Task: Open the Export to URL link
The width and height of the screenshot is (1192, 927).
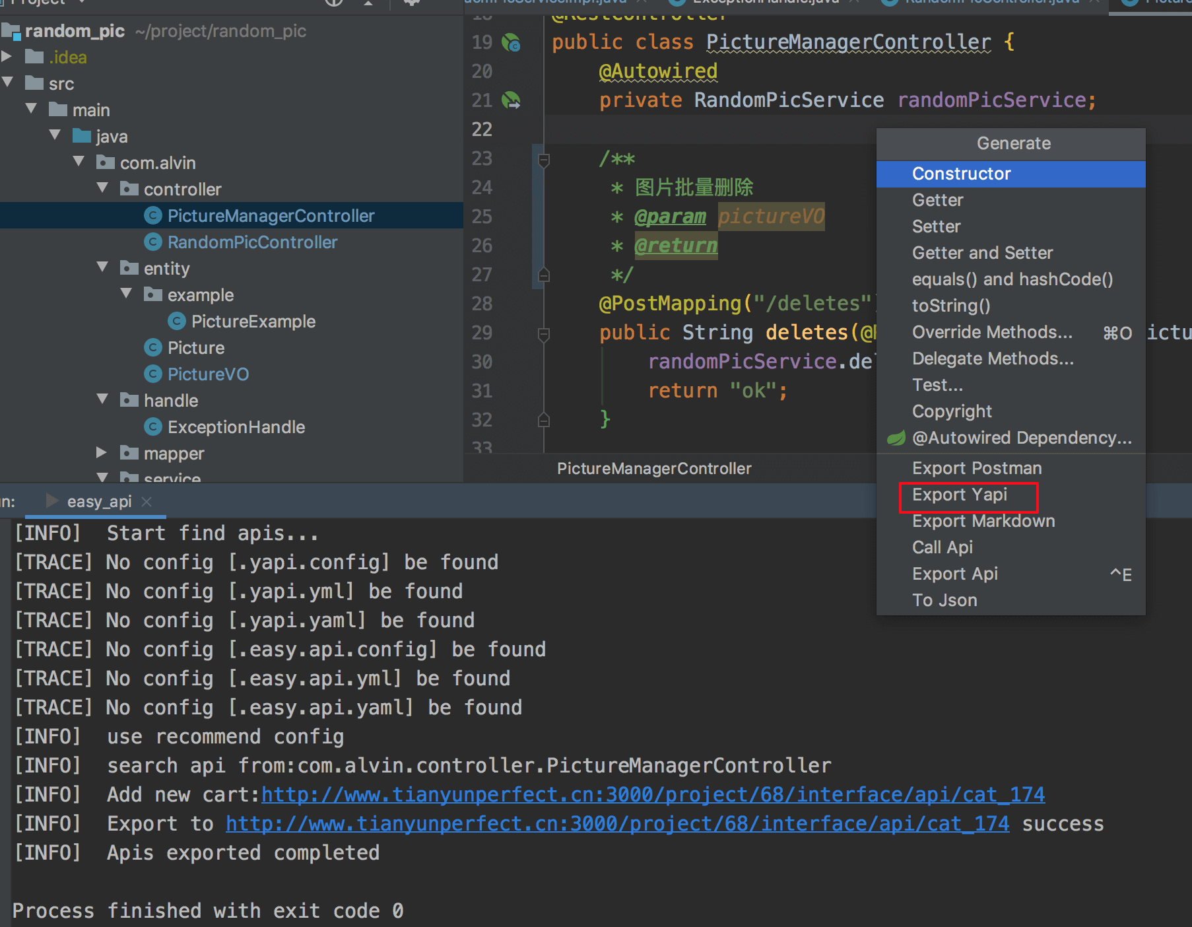Action: [617, 823]
